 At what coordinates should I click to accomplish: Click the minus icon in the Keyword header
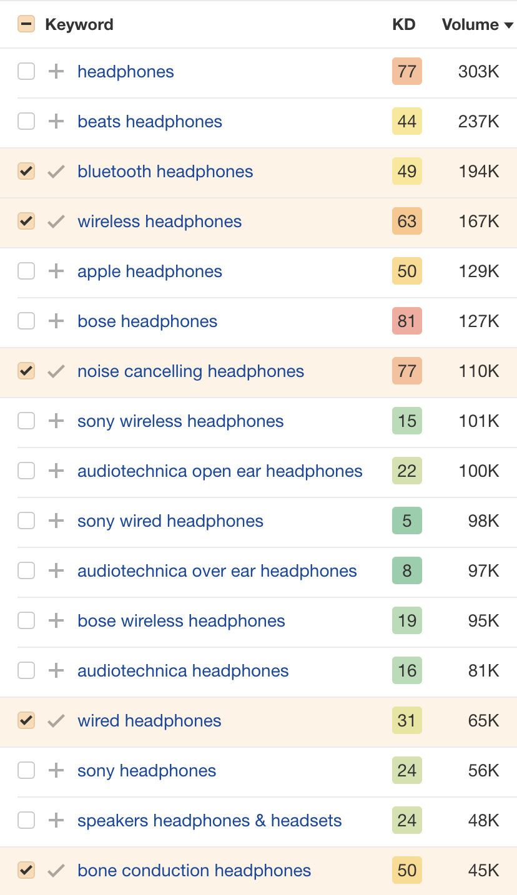[26, 24]
